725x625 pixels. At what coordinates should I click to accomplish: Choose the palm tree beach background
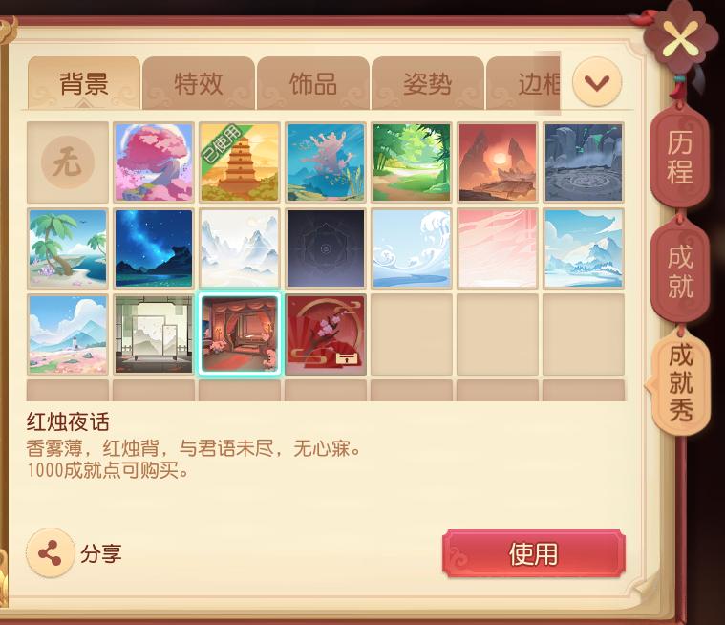tap(68, 248)
